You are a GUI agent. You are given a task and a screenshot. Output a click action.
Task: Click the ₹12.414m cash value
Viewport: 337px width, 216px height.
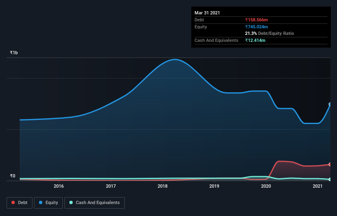[255, 40]
